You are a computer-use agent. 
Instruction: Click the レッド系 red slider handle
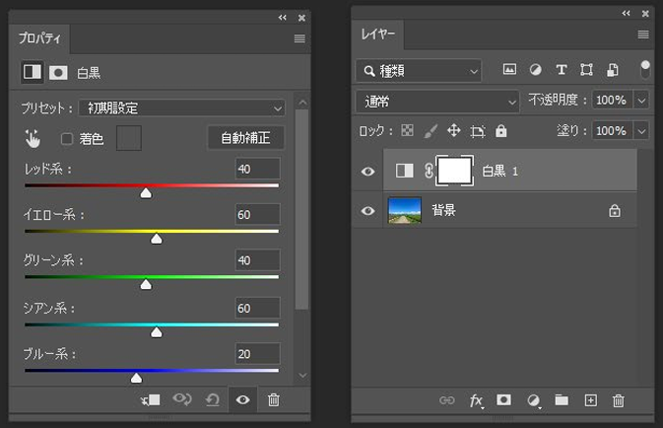146,193
